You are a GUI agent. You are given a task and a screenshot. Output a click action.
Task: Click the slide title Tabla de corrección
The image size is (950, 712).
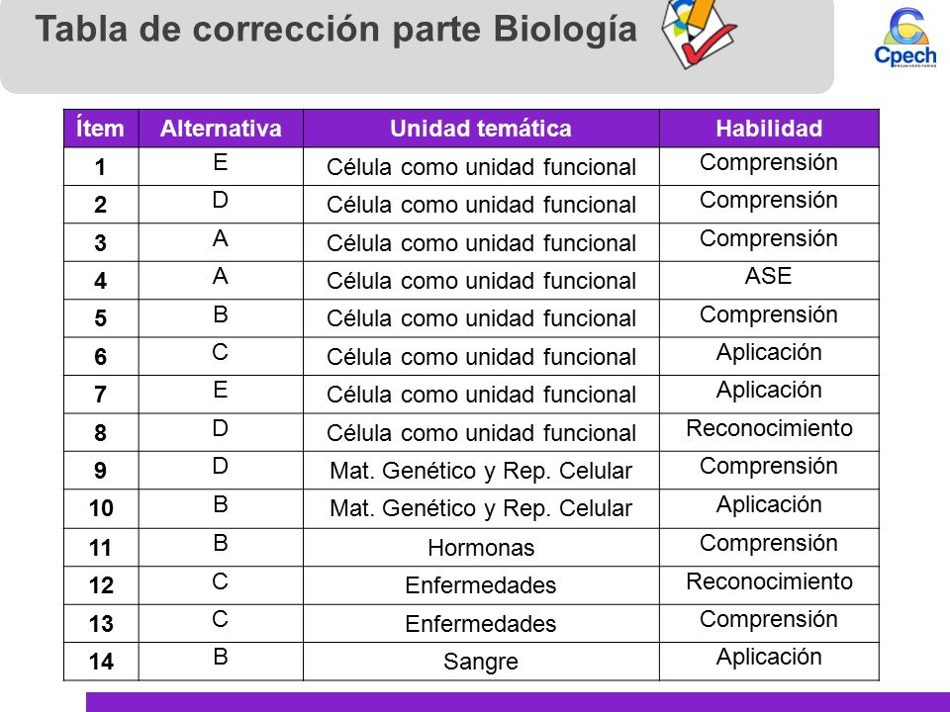[336, 29]
